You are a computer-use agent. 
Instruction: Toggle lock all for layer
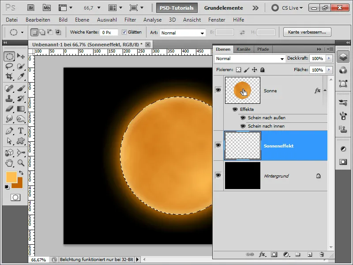tap(262, 70)
